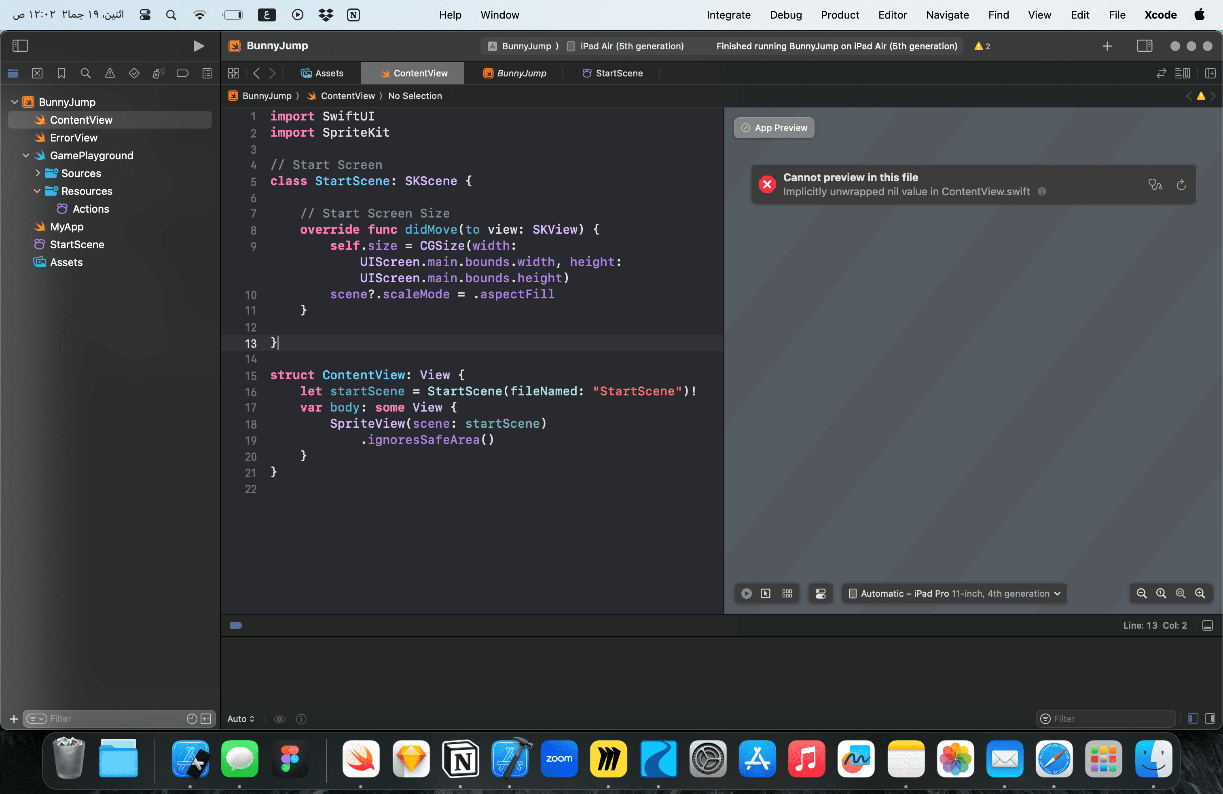The height and width of the screenshot is (794, 1223).
Task: Open the Find navigator magnifier
Action: coord(85,74)
